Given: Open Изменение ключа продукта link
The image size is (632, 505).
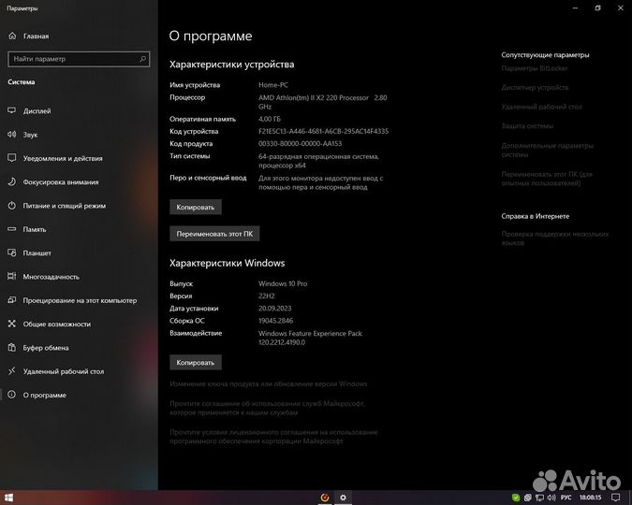Looking at the screenshot, I should tap(269, 383).
